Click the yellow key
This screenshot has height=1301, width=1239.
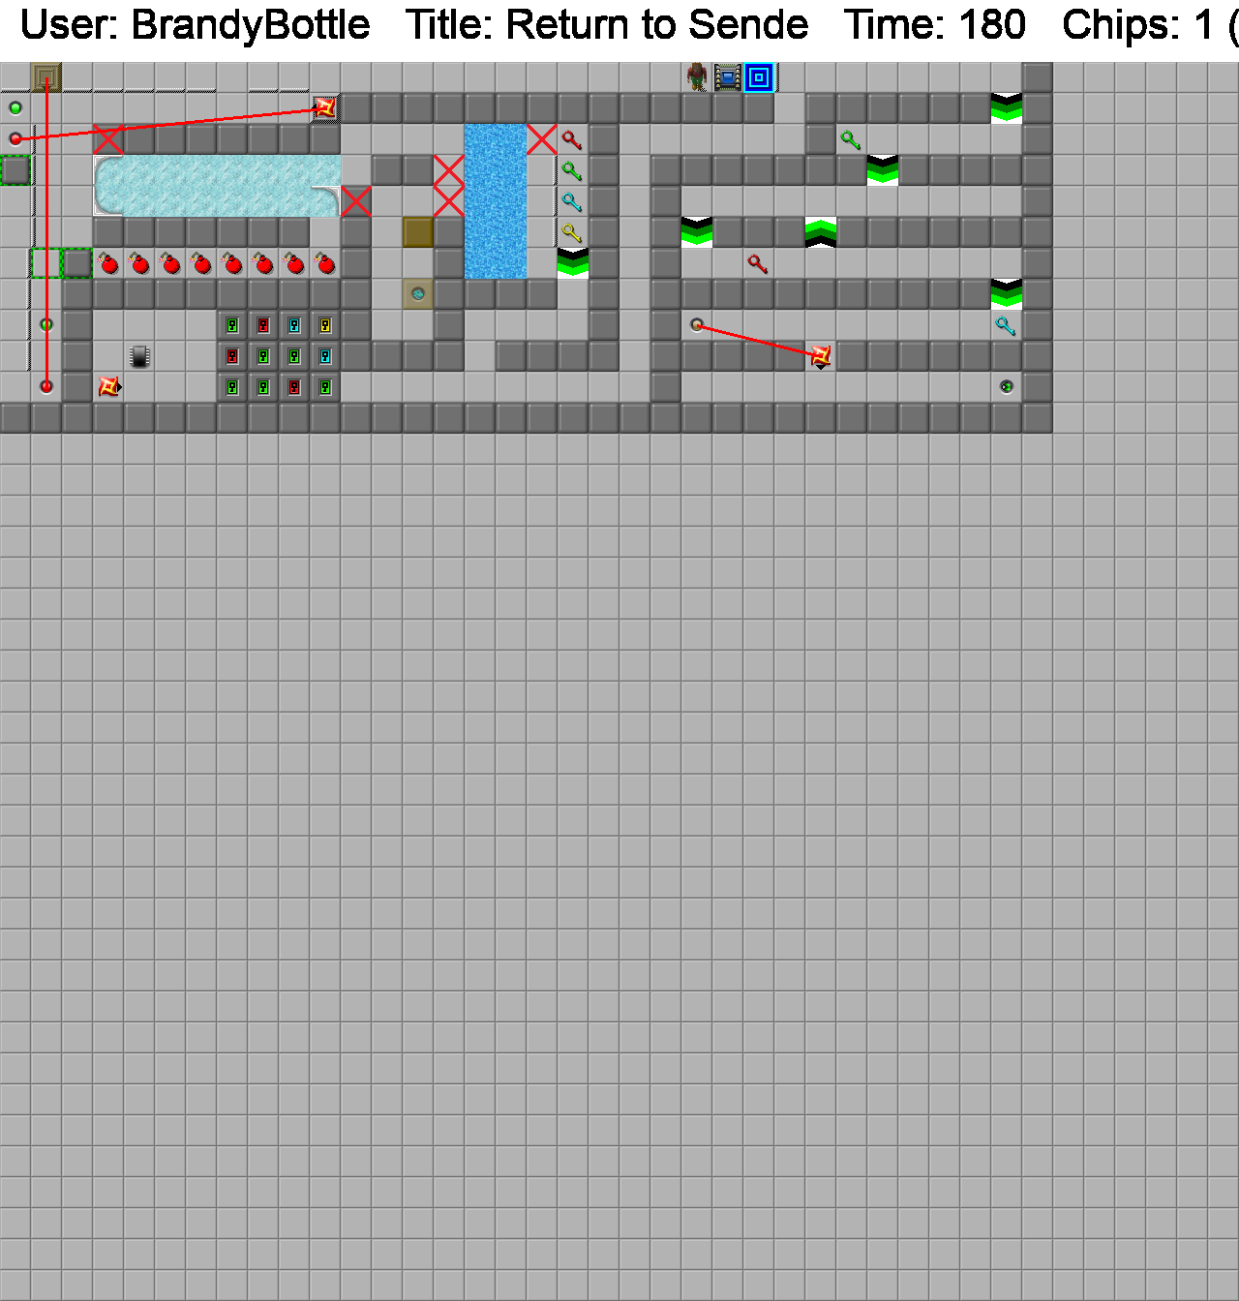[572, 233]
